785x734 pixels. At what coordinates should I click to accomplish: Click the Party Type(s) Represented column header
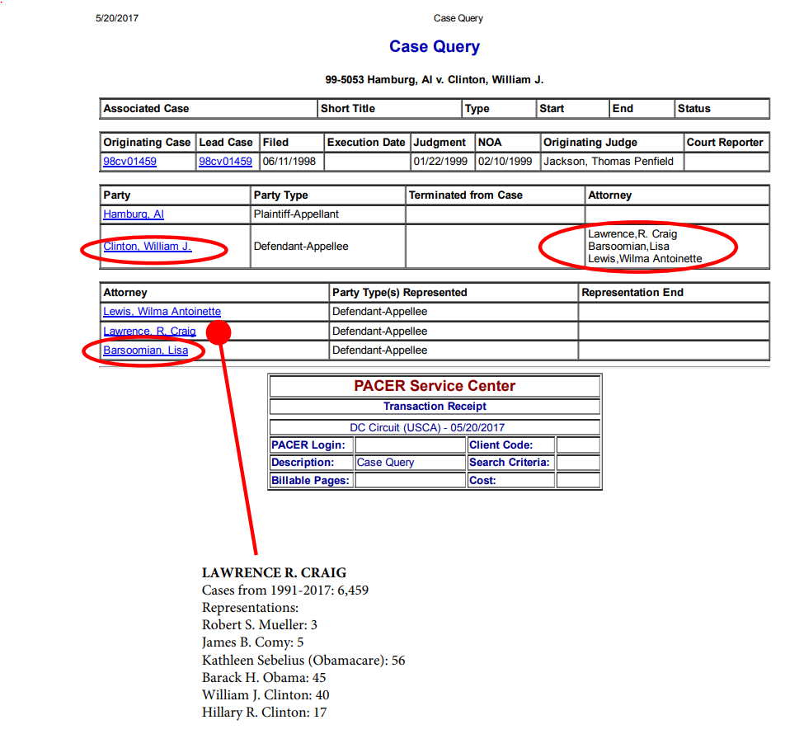(x=399, y=293)
